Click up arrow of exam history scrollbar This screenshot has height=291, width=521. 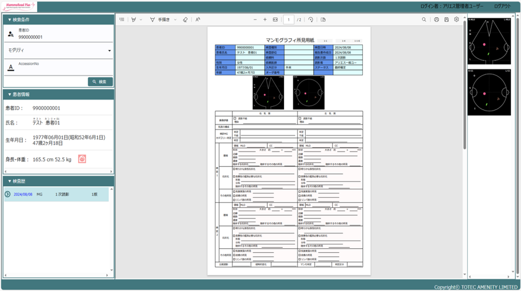click(x=112, y=189)
